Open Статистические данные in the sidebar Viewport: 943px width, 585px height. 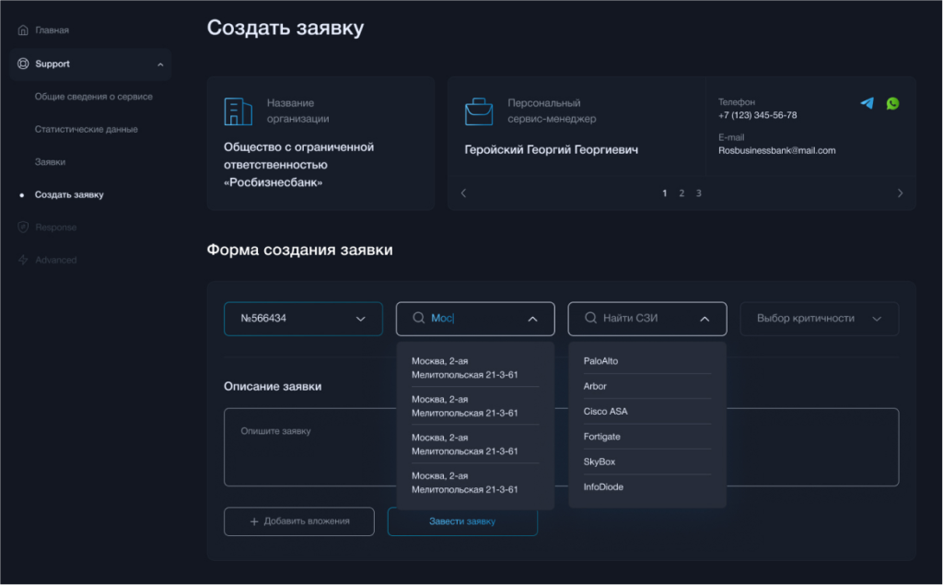[86, 129]
